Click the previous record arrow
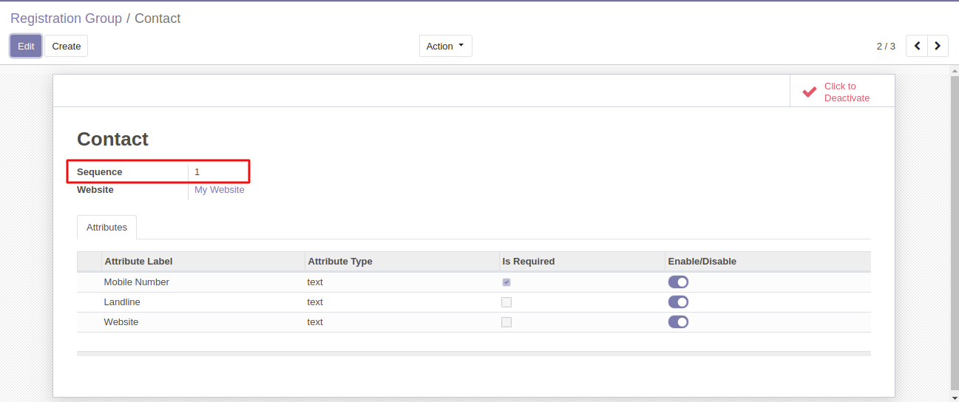This screenshot has height=402, width=959. (917, 46)
